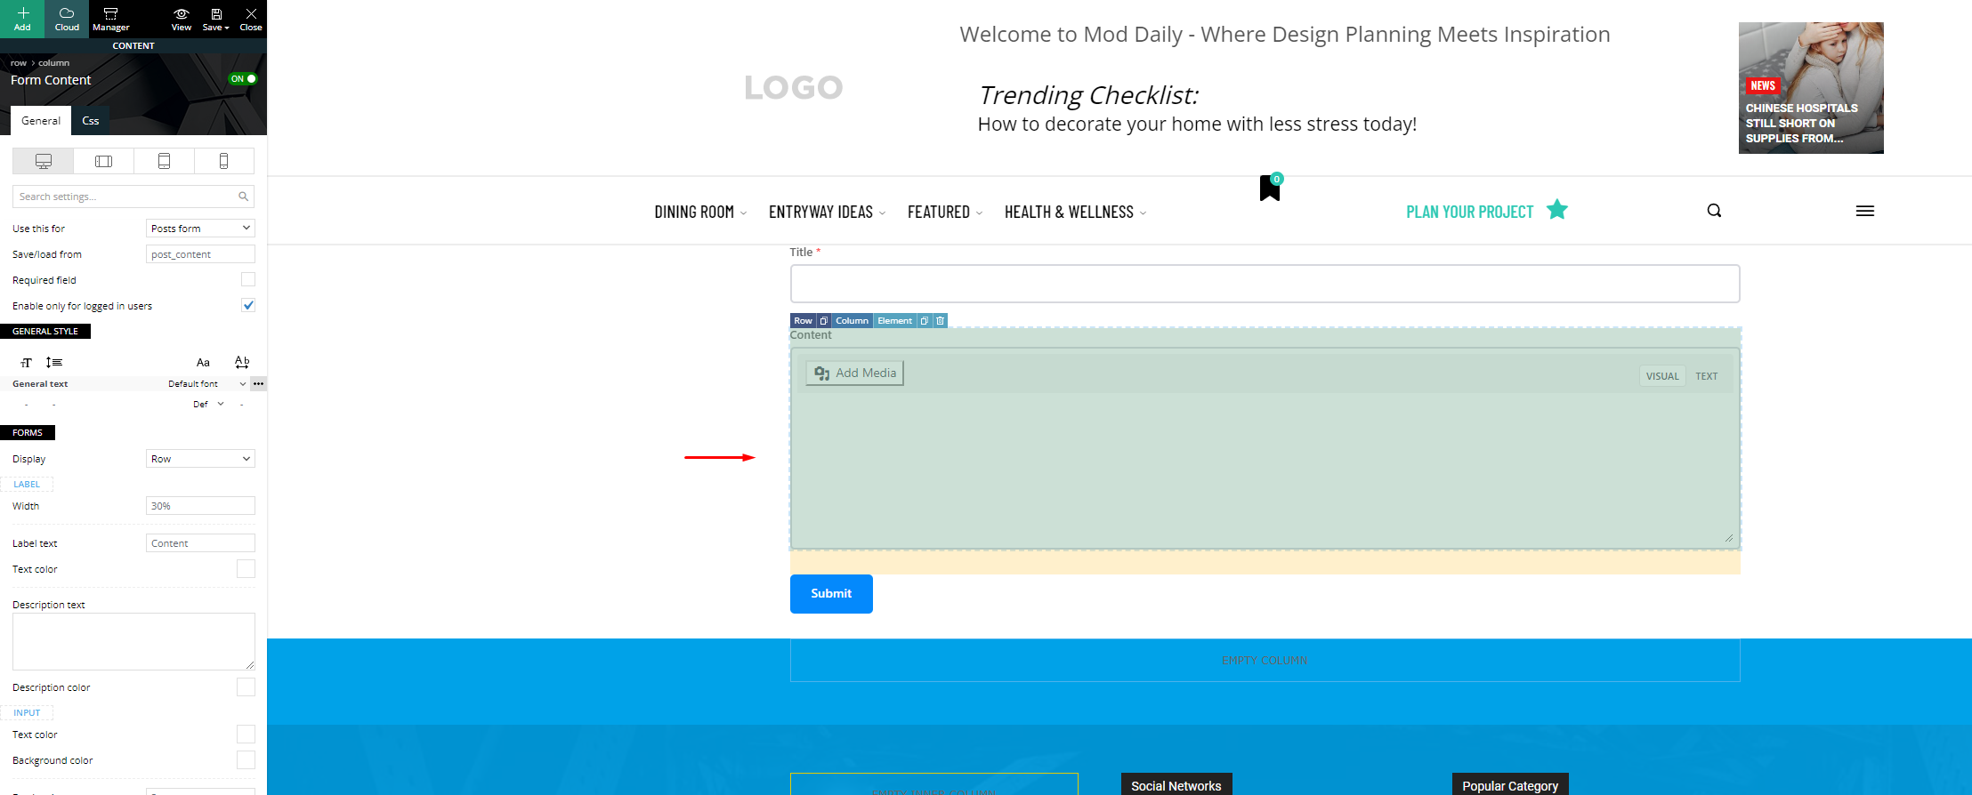Open the Def font weight dropdown
Viewport: 1972px width, 795px height.
pyautogui.click(x=209, y=405)
